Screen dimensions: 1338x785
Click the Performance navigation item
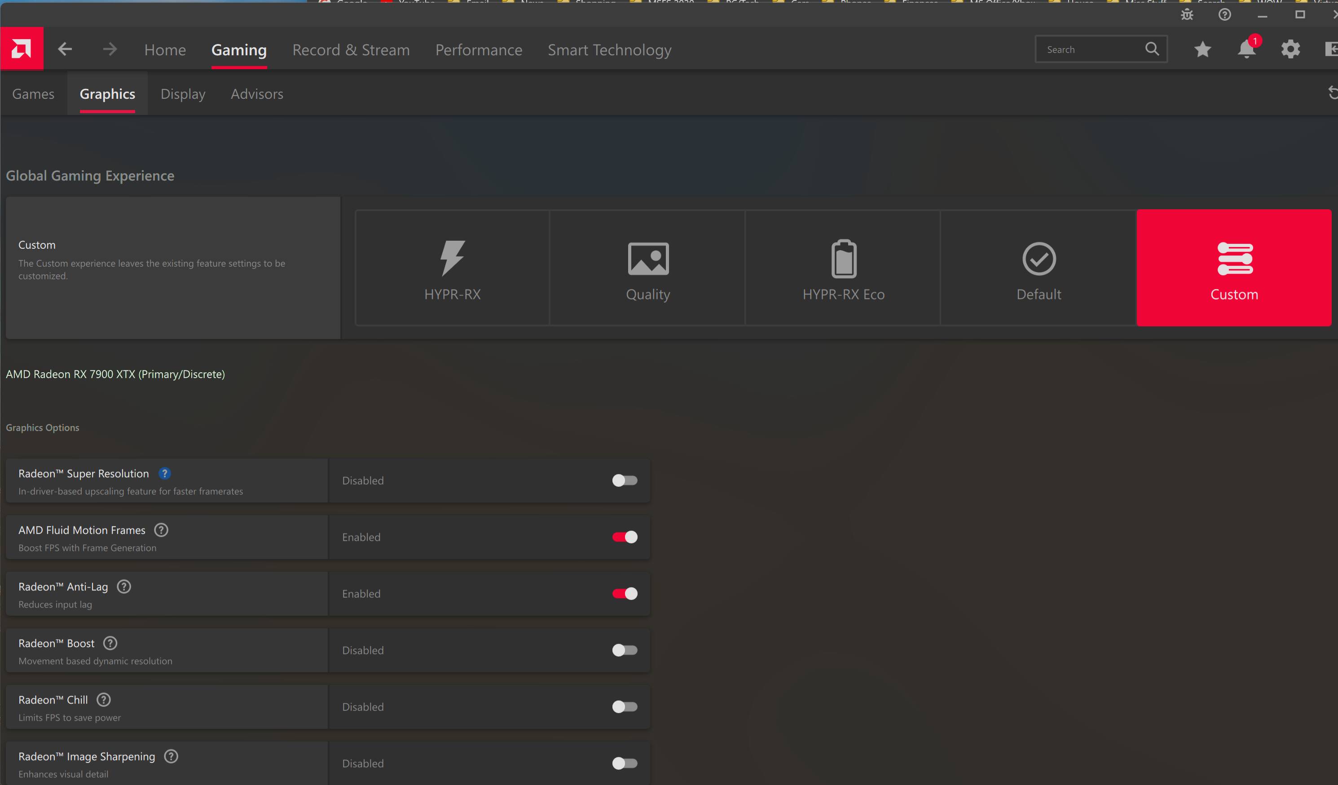[478, 49]
